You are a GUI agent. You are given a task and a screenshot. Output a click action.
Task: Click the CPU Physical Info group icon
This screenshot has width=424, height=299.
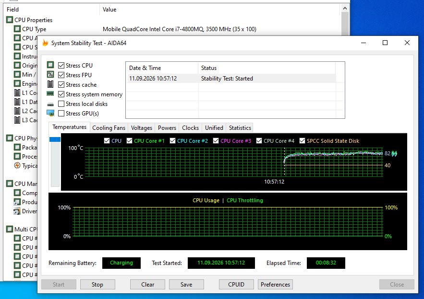click(x=10, y=138)
